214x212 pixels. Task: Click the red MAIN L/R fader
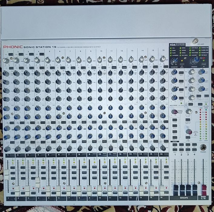pos(204,190)
